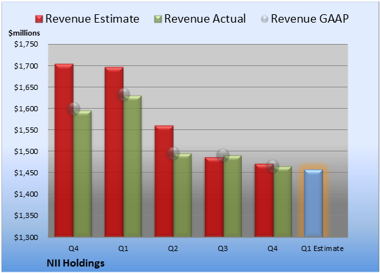Click the 'NII Holdings' chart title
The width and height of the screenshot is (380, 273).
point(76,263)
